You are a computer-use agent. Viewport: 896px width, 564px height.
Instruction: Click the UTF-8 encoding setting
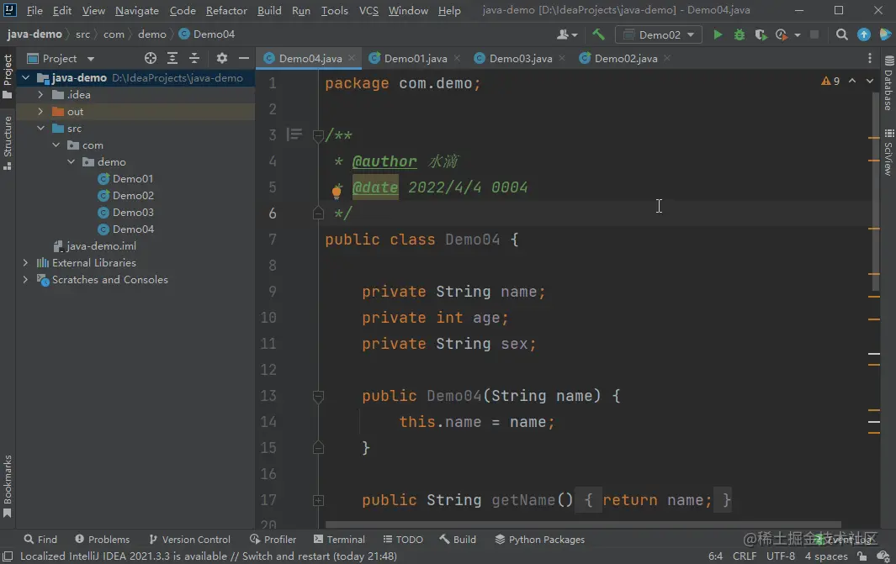tap(781, 556)
